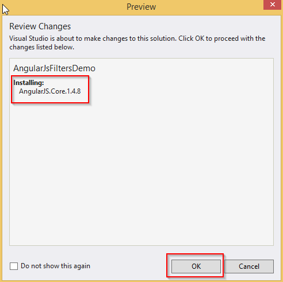Click the bold 'Installing:' label
The image size is (283, 282).
(29, 83)
